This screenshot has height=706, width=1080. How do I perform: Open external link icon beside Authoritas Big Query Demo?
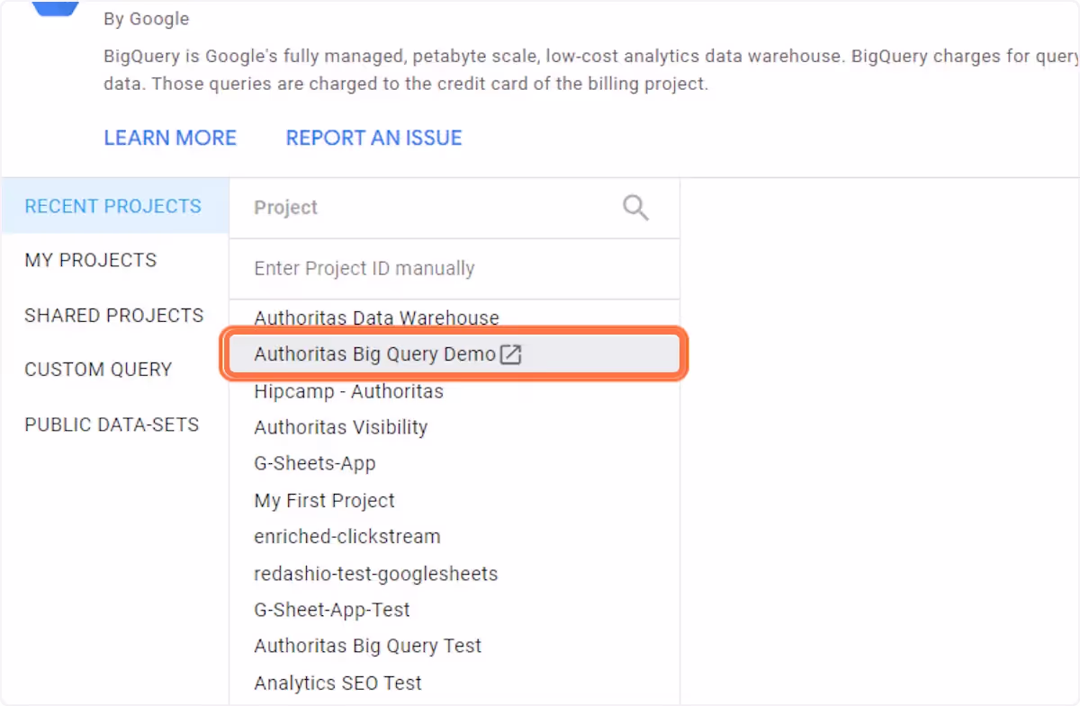tap(510, 354)
